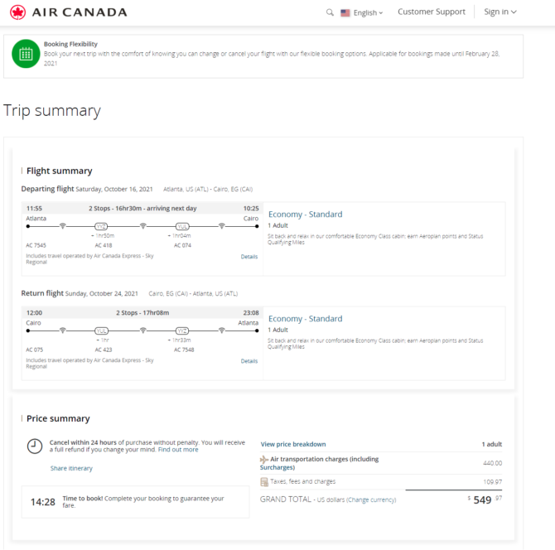
Task: Open the search magnifier icon
Action: [x=330, y=12]
